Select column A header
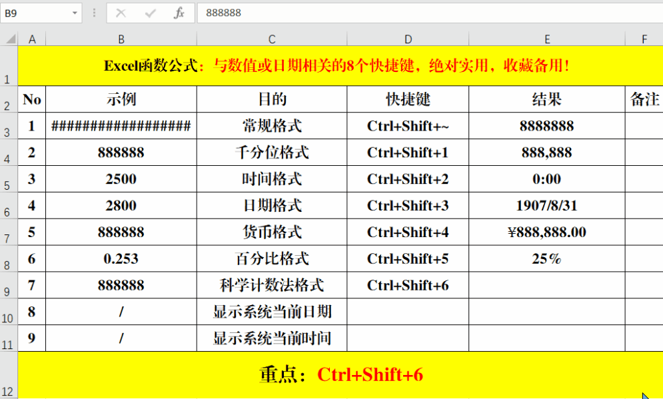Screen dimensions: 663x399 pos(32,39)
